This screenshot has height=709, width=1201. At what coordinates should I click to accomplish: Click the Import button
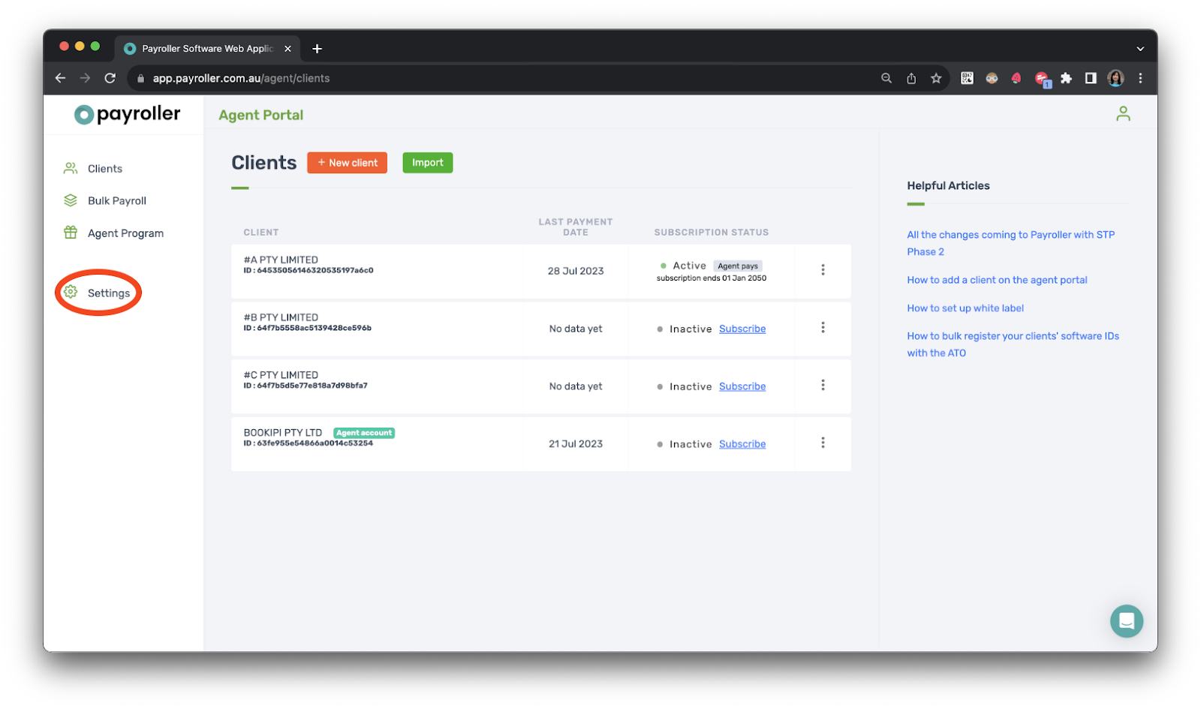pos(427,163)
